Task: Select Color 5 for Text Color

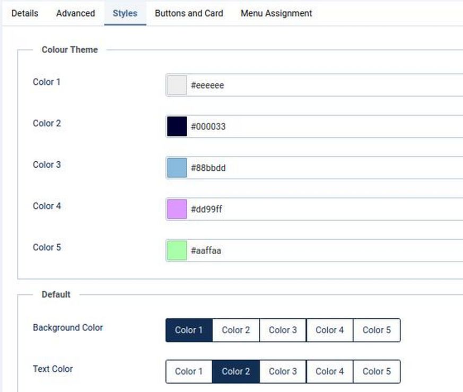Action: coord(377,372)
